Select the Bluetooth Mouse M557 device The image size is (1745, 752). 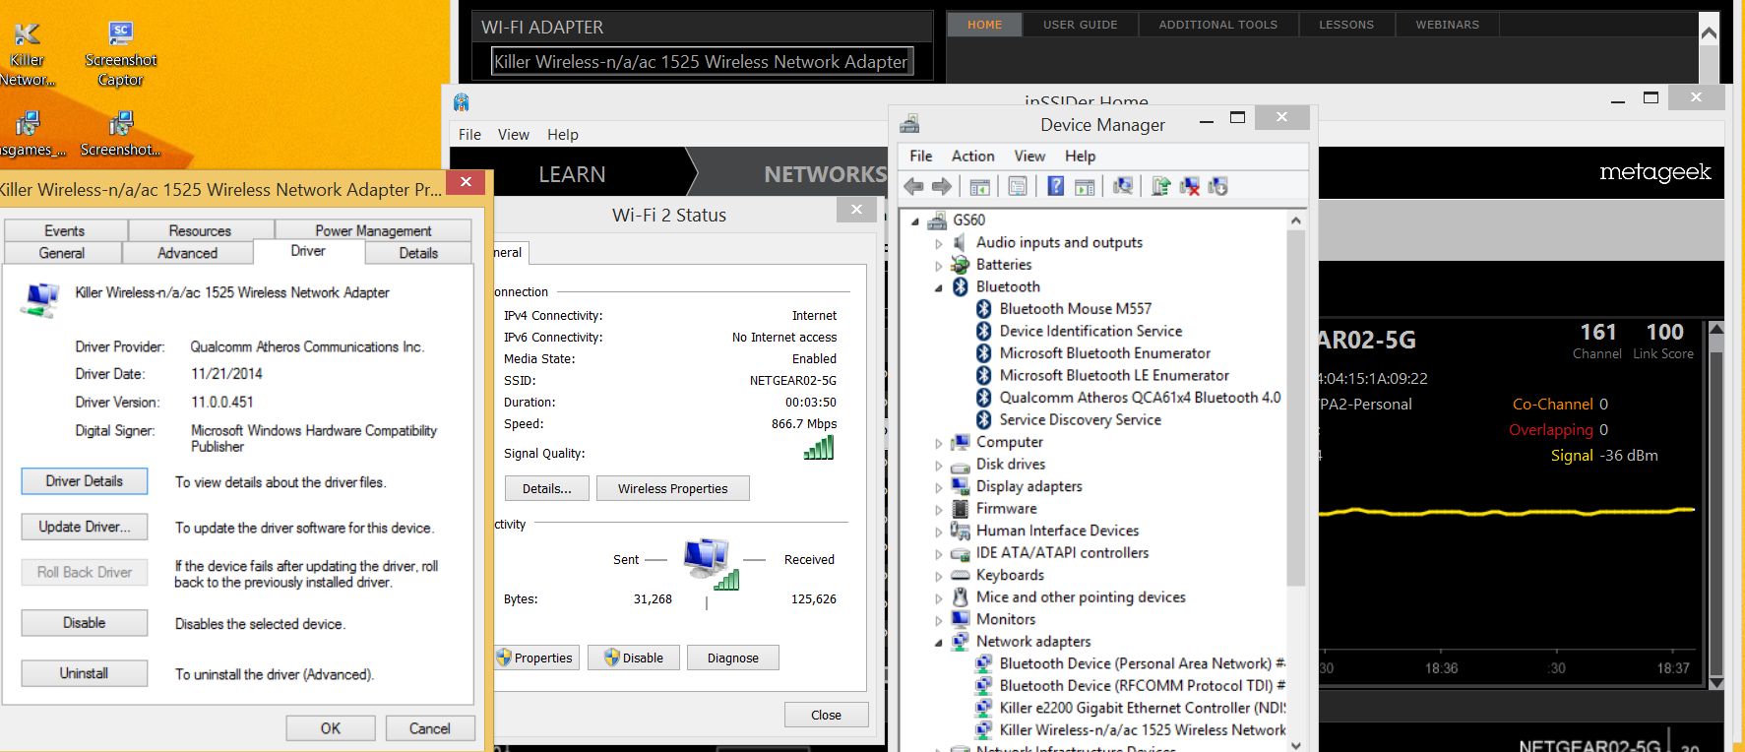(x=1075, y=309)
